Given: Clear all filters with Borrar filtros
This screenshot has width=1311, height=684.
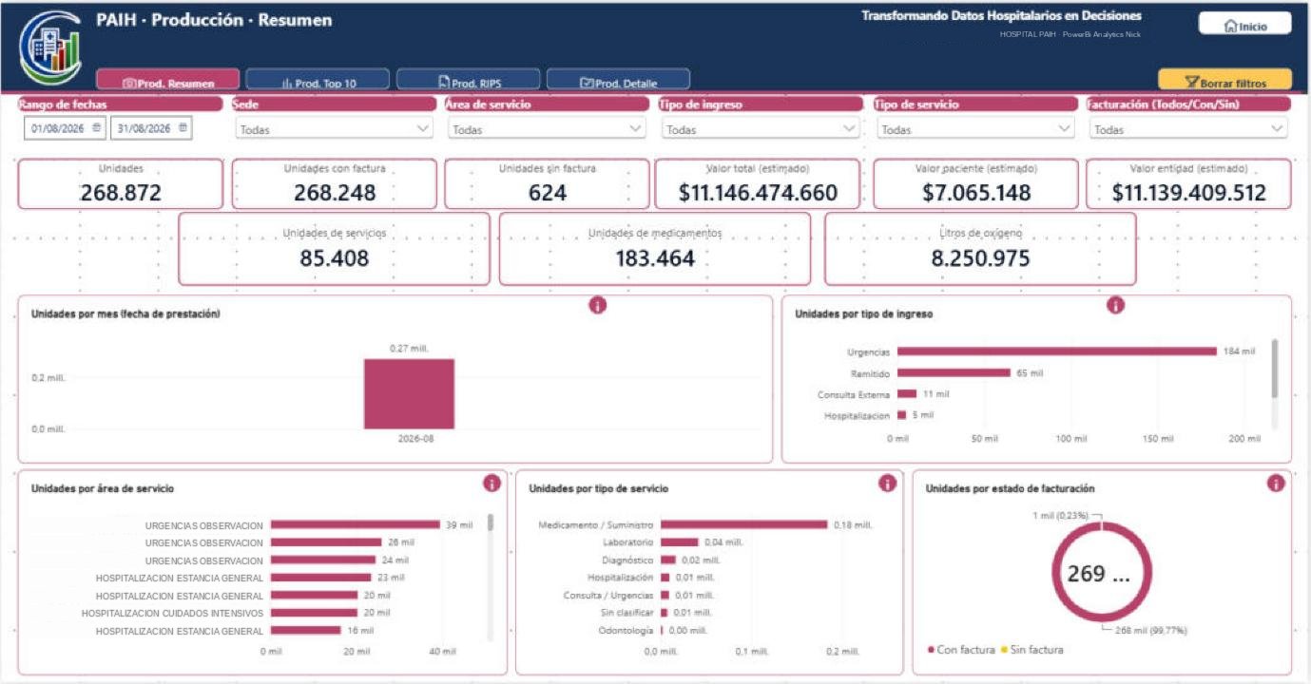Looking at the screenshot, I should 1225,82.
